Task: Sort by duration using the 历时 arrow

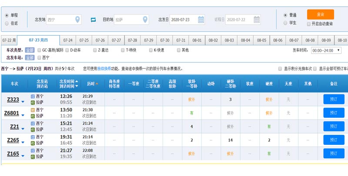Action: [x=97, y=84]
